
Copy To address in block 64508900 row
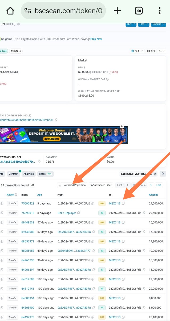coord(144,308)
